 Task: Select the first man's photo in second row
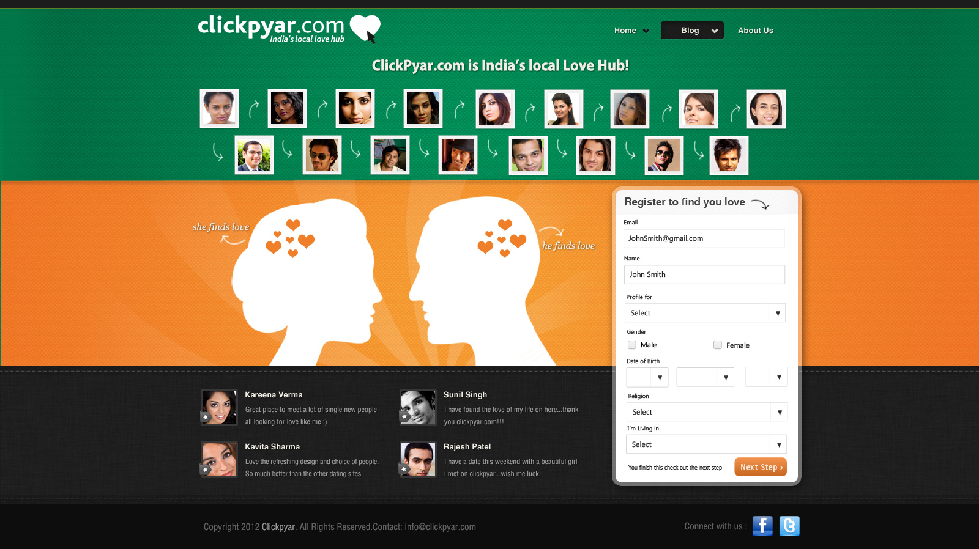coord(254,155)
